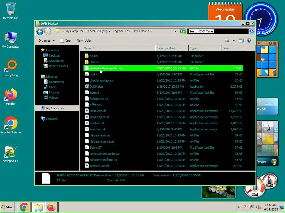This screenshot has width=285, height=213.
Task: Expand arrow after Local Disk (C:) breadcrumb
Action: (x=109, y=31)
